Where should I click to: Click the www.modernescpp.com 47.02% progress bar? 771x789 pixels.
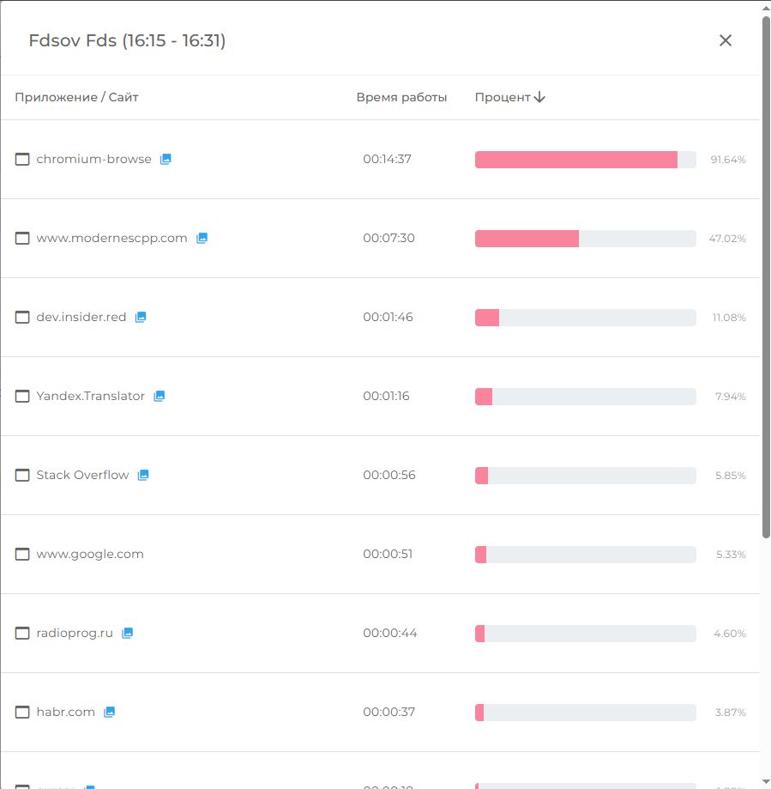coord(585,239)
